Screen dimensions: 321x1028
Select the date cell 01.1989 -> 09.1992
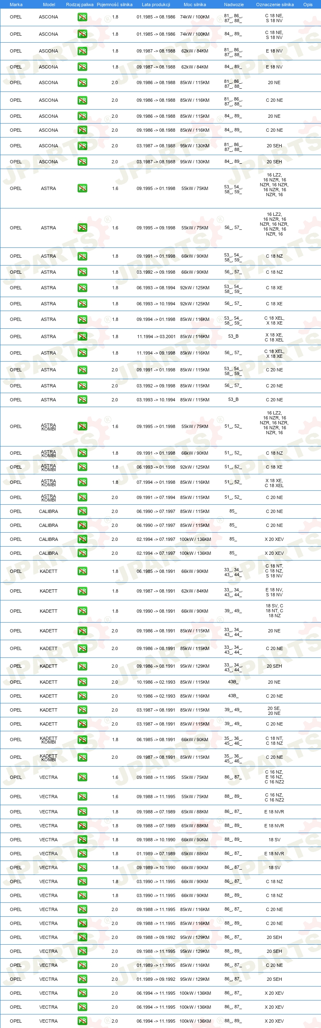click(156, 979)
